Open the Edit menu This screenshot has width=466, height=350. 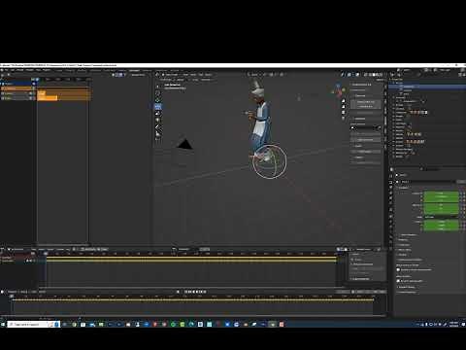click(x=13, y=70)
